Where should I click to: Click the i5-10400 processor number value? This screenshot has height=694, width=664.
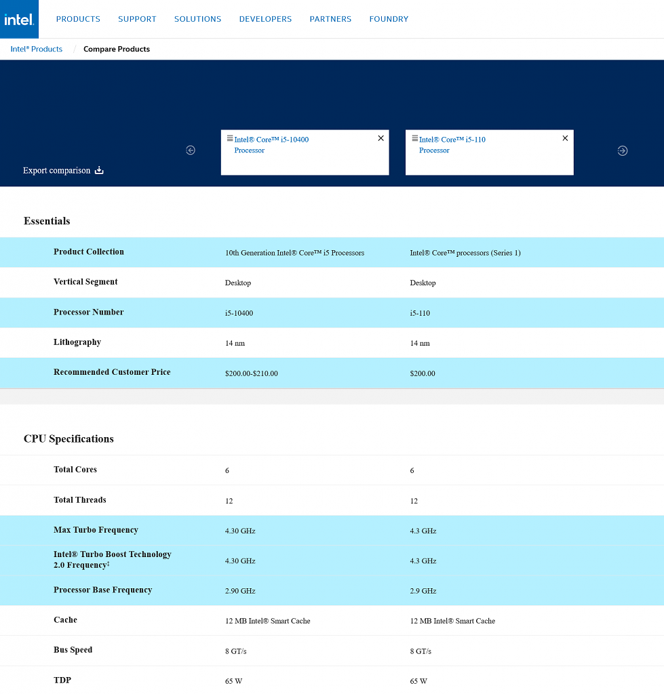pyautogui.click(x=239, y=313)
